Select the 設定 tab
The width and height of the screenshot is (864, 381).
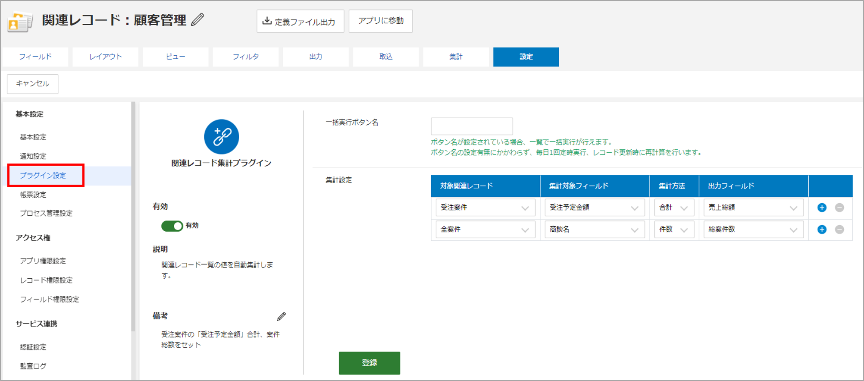pos(526,57)
